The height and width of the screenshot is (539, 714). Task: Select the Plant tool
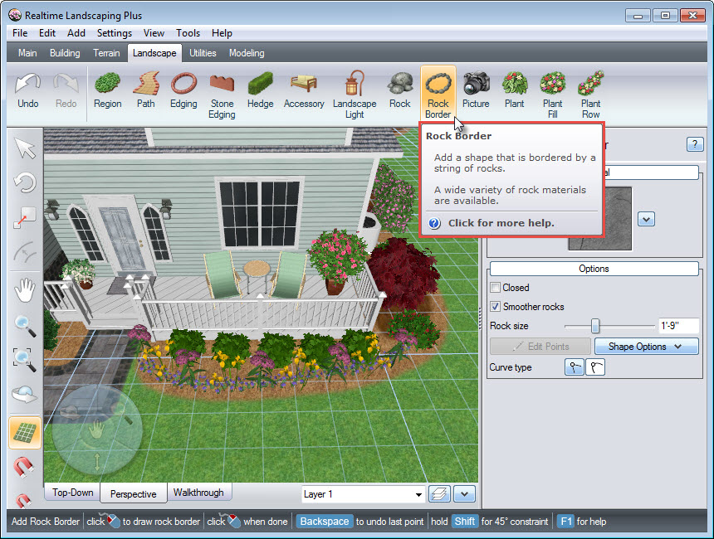515,91
